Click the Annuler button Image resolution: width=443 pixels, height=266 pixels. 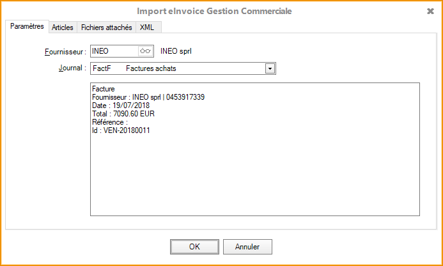click(247, 246)
